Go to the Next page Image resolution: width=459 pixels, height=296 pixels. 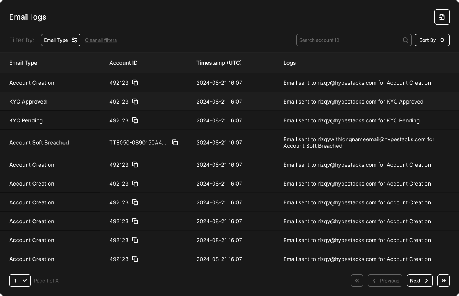click(419, 281)
